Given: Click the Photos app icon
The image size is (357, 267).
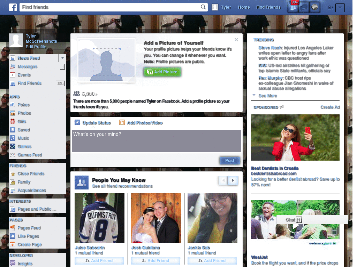Looking at the screenshot, I should tap(13, 113).
